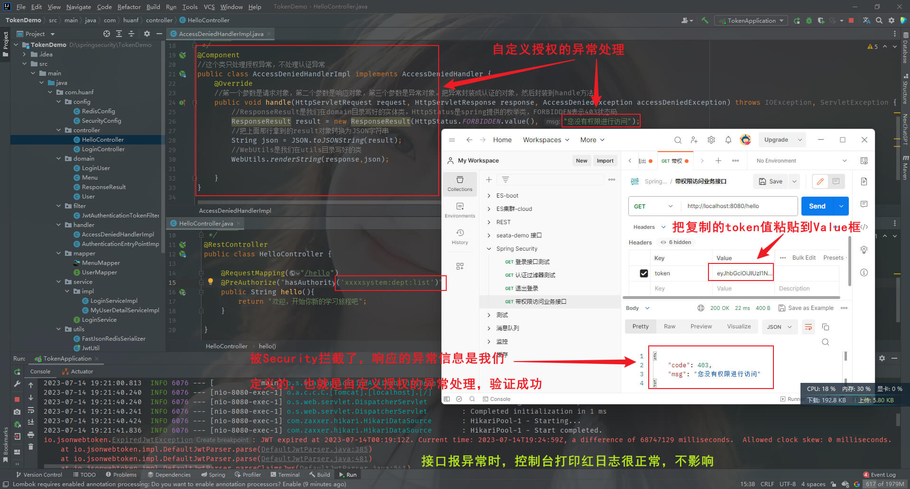The width and height of the screenshot is (910, 489).
Task: Open Send button dropdown arrow in Postman
Action: pos(841,206)
